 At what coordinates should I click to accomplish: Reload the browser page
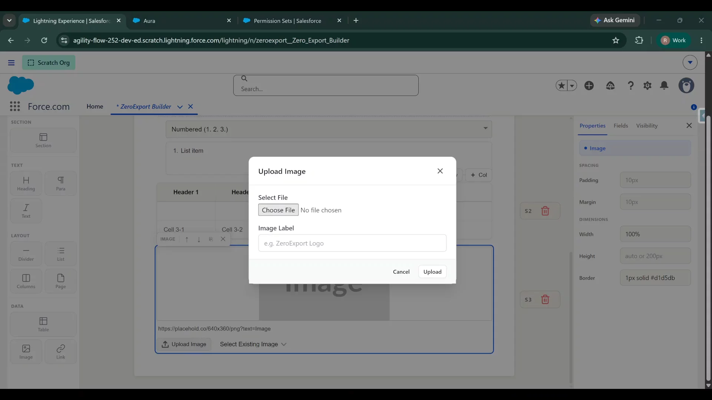(44, 40)
